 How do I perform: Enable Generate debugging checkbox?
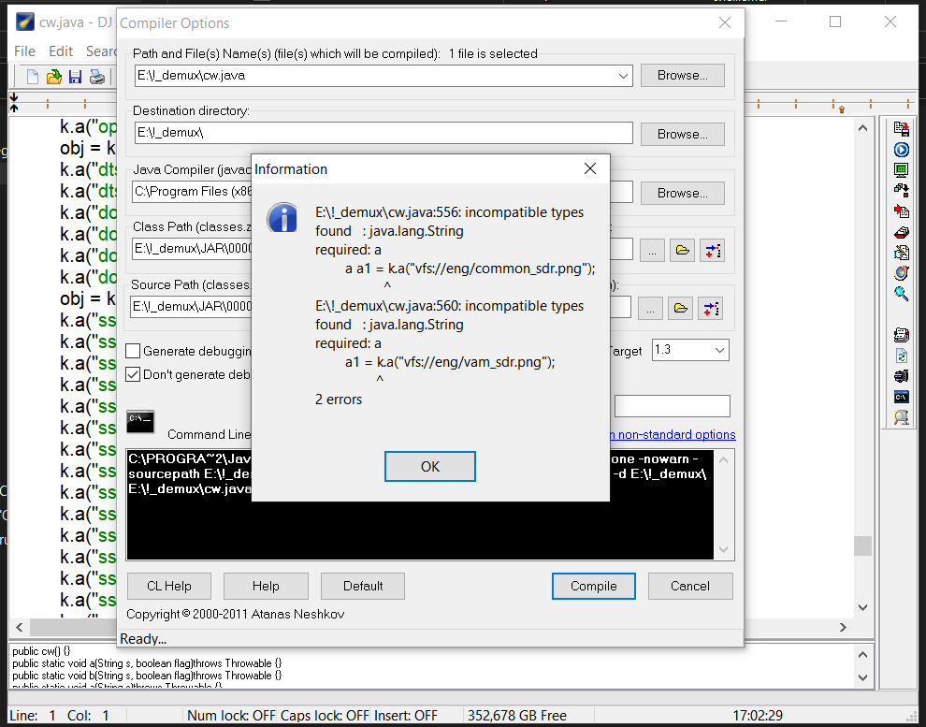pos(133,352)
